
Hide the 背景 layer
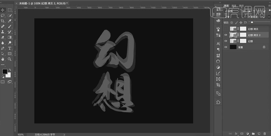tap(226, 47)
